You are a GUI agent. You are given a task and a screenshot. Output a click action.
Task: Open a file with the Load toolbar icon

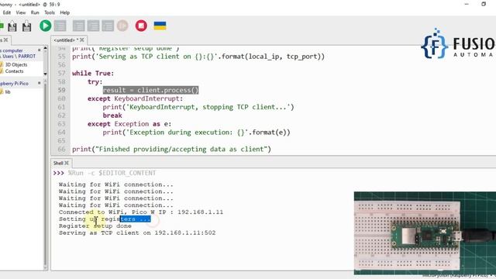point(12,26)
